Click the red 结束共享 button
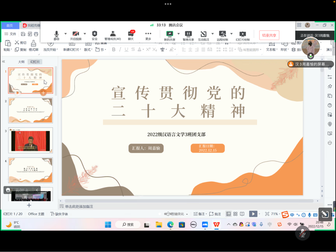This screenshot has width=336, height=252. coord(269,35)
